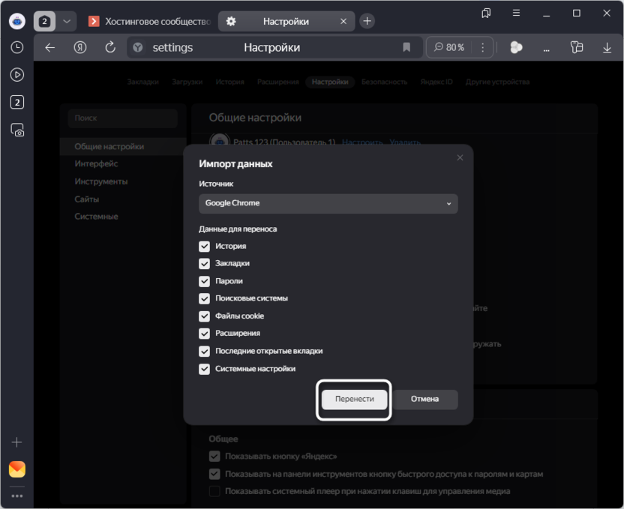The height and width of the screenshot is (509, 624).
Task: Disable the Файлы cookie checkbox
Action: coord(204,316)
